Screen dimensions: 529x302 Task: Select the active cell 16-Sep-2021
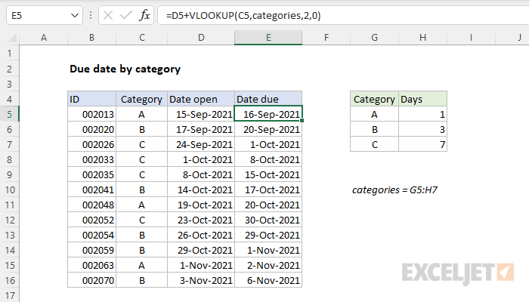pyautogui.click(x=268, y=114)
